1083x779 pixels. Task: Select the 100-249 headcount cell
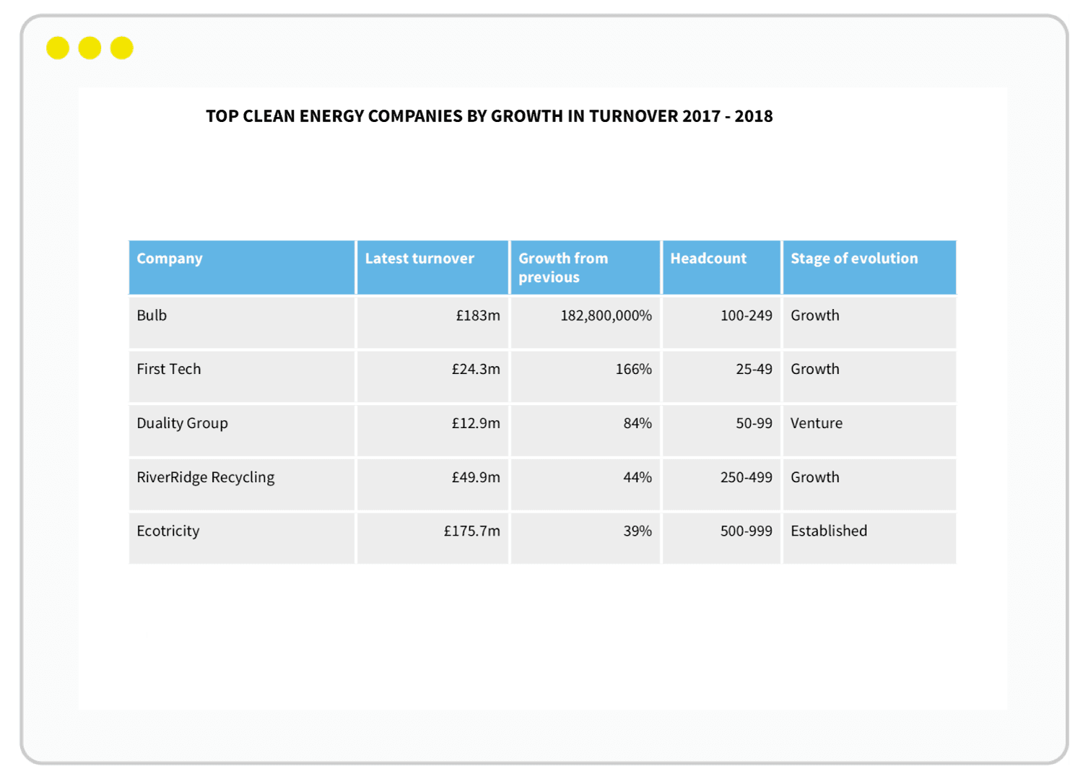pyautogui.click(x=721, y=323)
